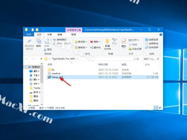Select the fix folder

103,70
